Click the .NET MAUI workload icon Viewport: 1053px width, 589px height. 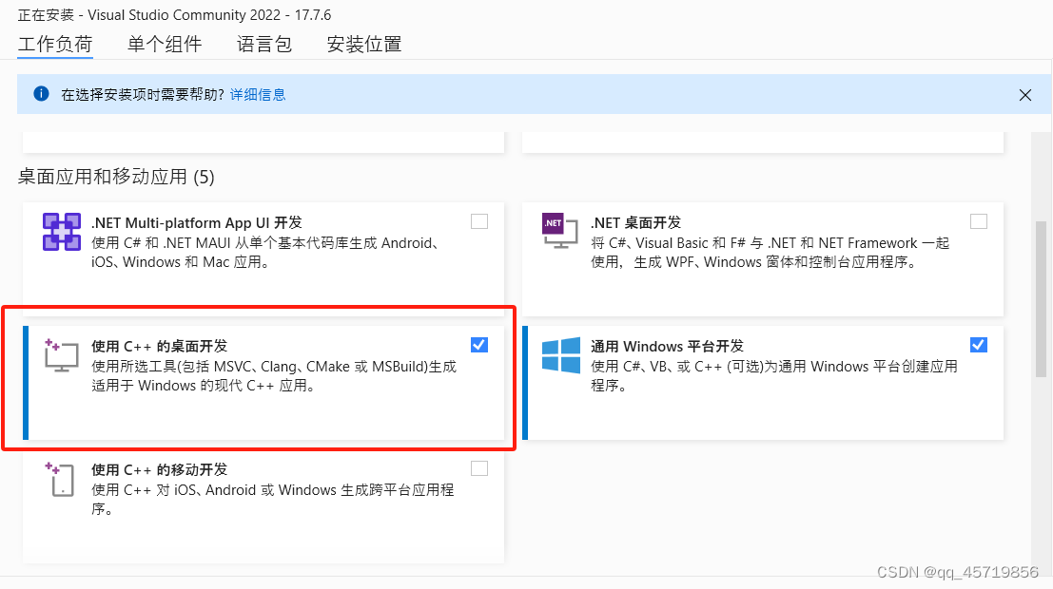(62, 232)
